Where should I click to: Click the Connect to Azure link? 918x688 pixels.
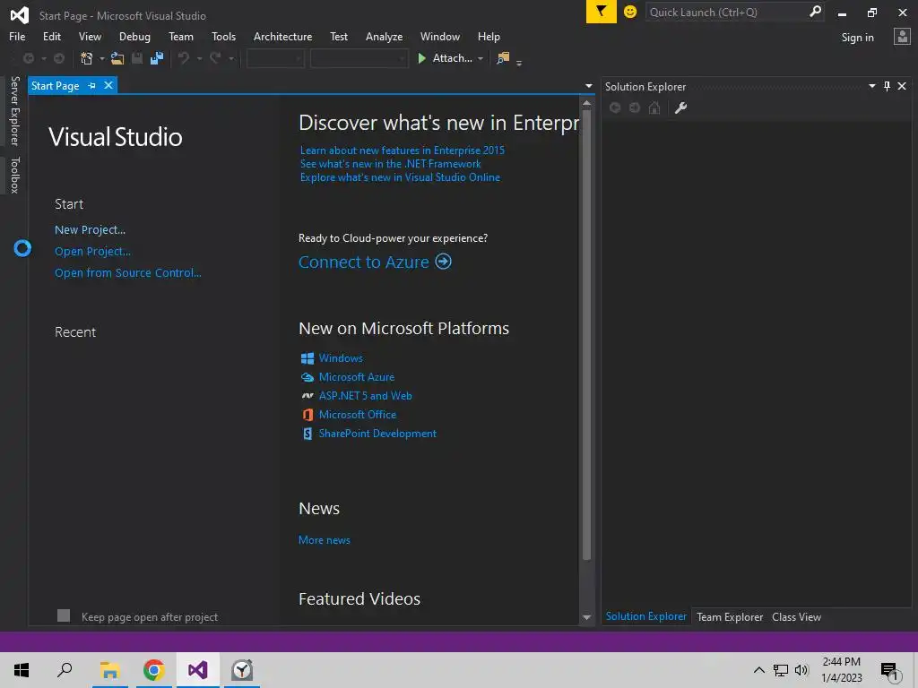pos(375,262)
